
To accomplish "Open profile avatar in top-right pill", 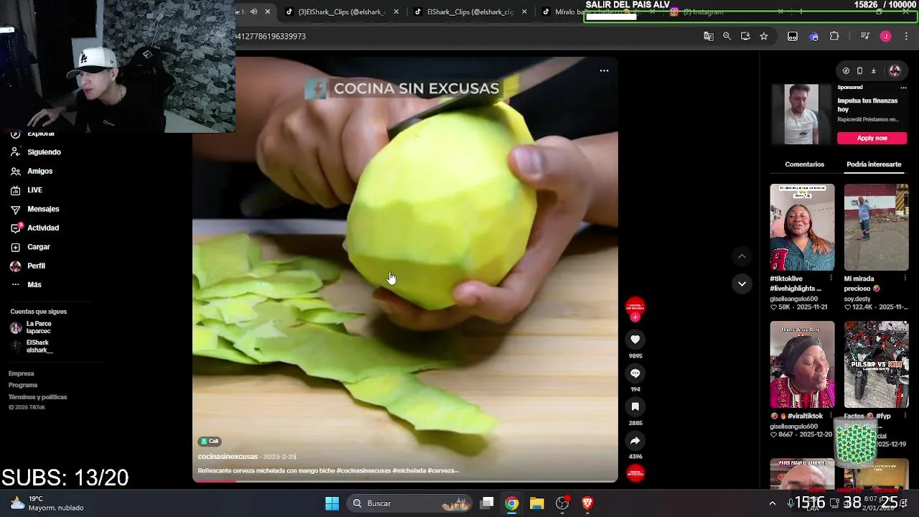I will [x=895, y=70].
